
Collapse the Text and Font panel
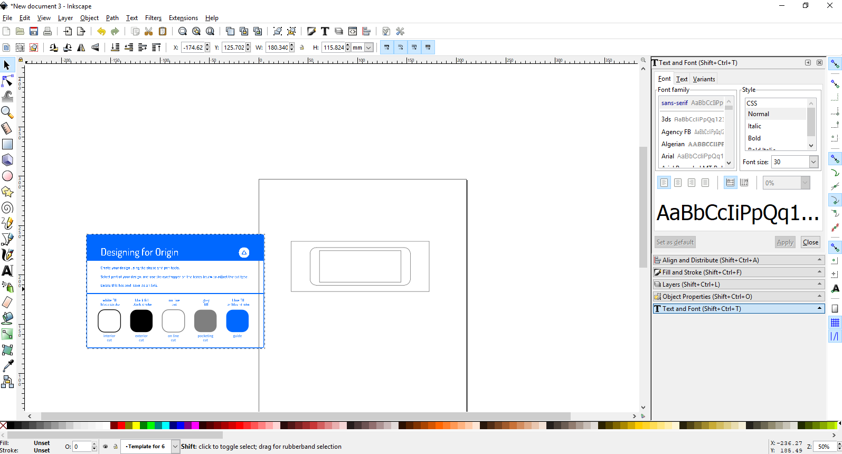[739, 309]
